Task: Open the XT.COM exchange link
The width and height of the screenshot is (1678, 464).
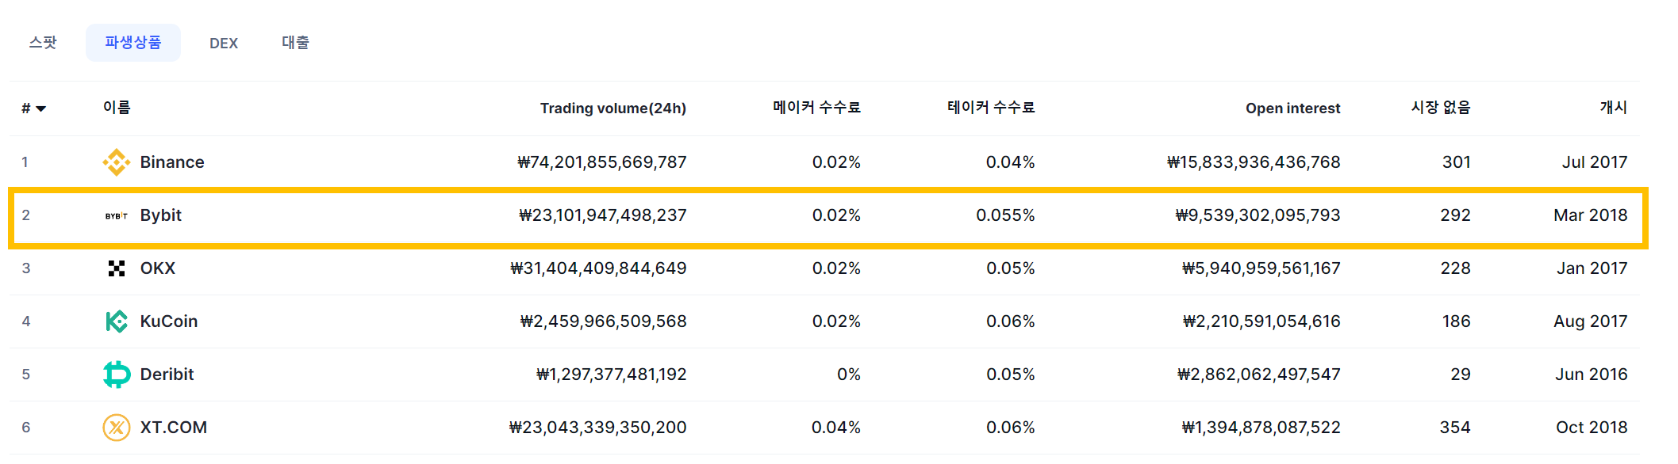Action: point(174,428)
